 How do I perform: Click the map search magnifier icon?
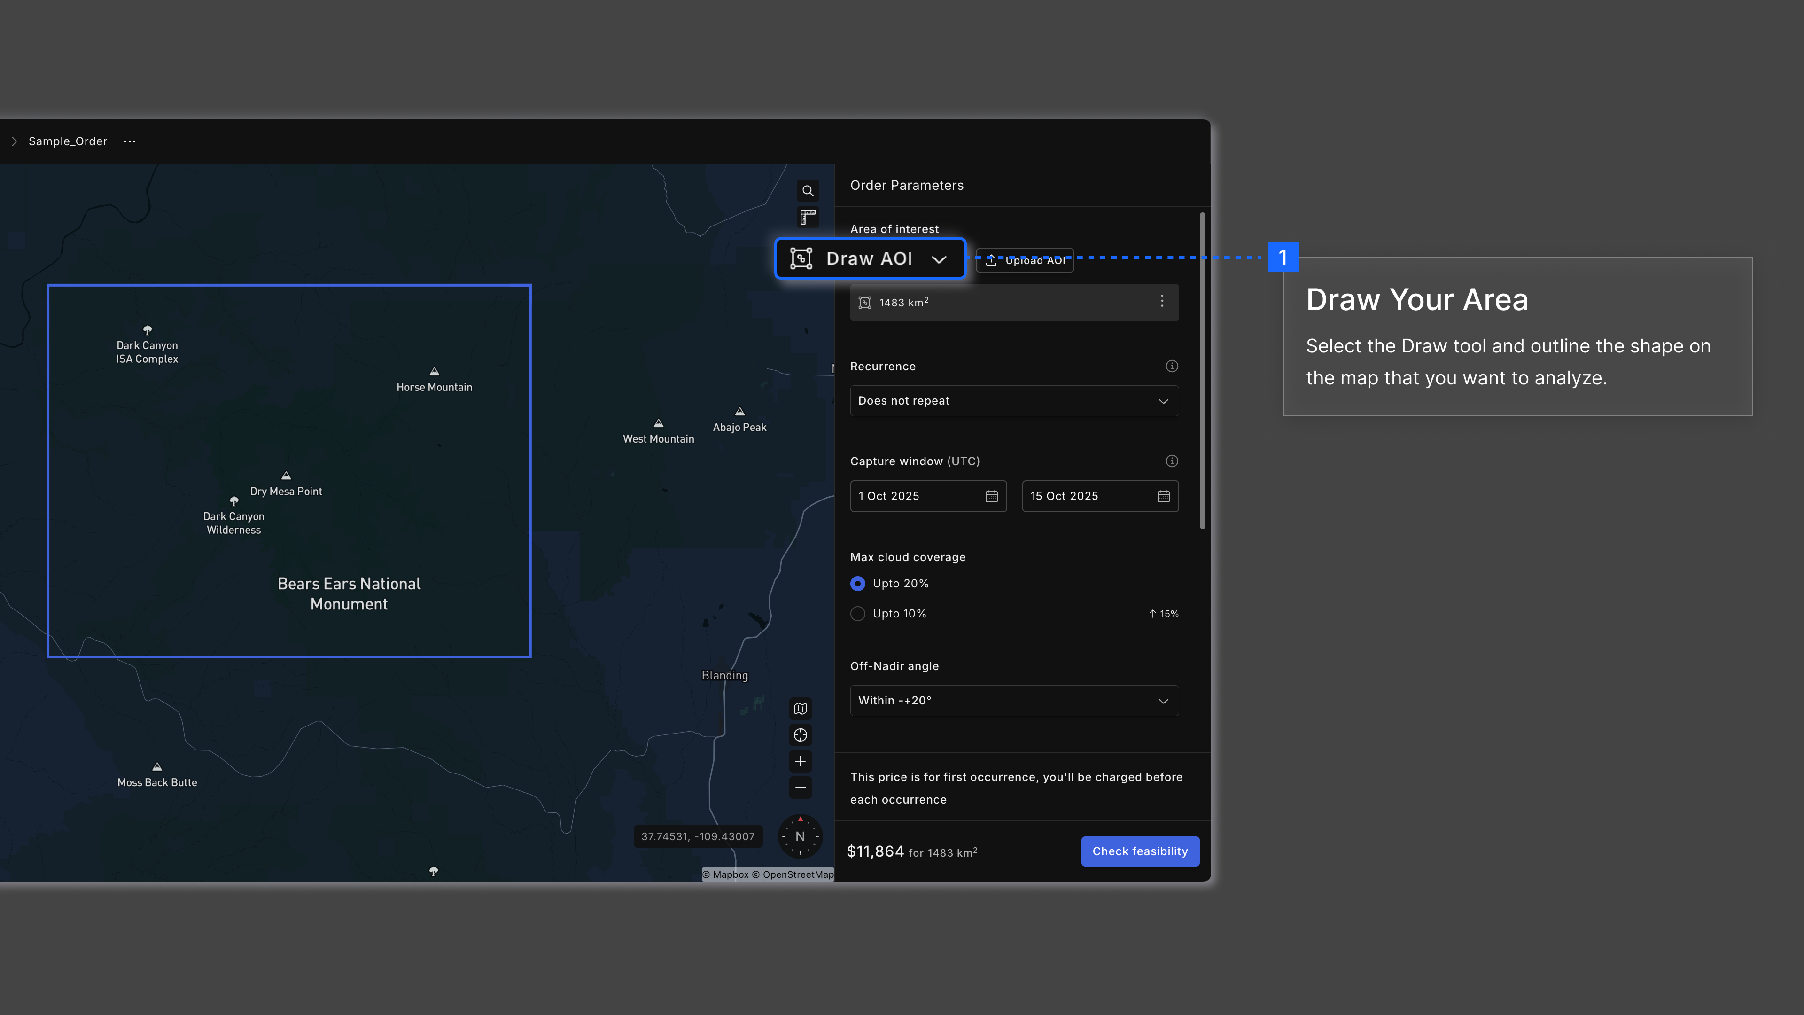click(808, 190)
